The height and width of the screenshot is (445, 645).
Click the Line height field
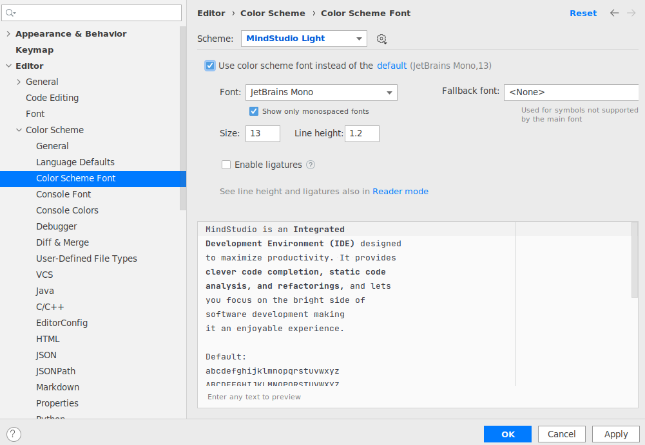pyautogui.click(x=362, y=133)
